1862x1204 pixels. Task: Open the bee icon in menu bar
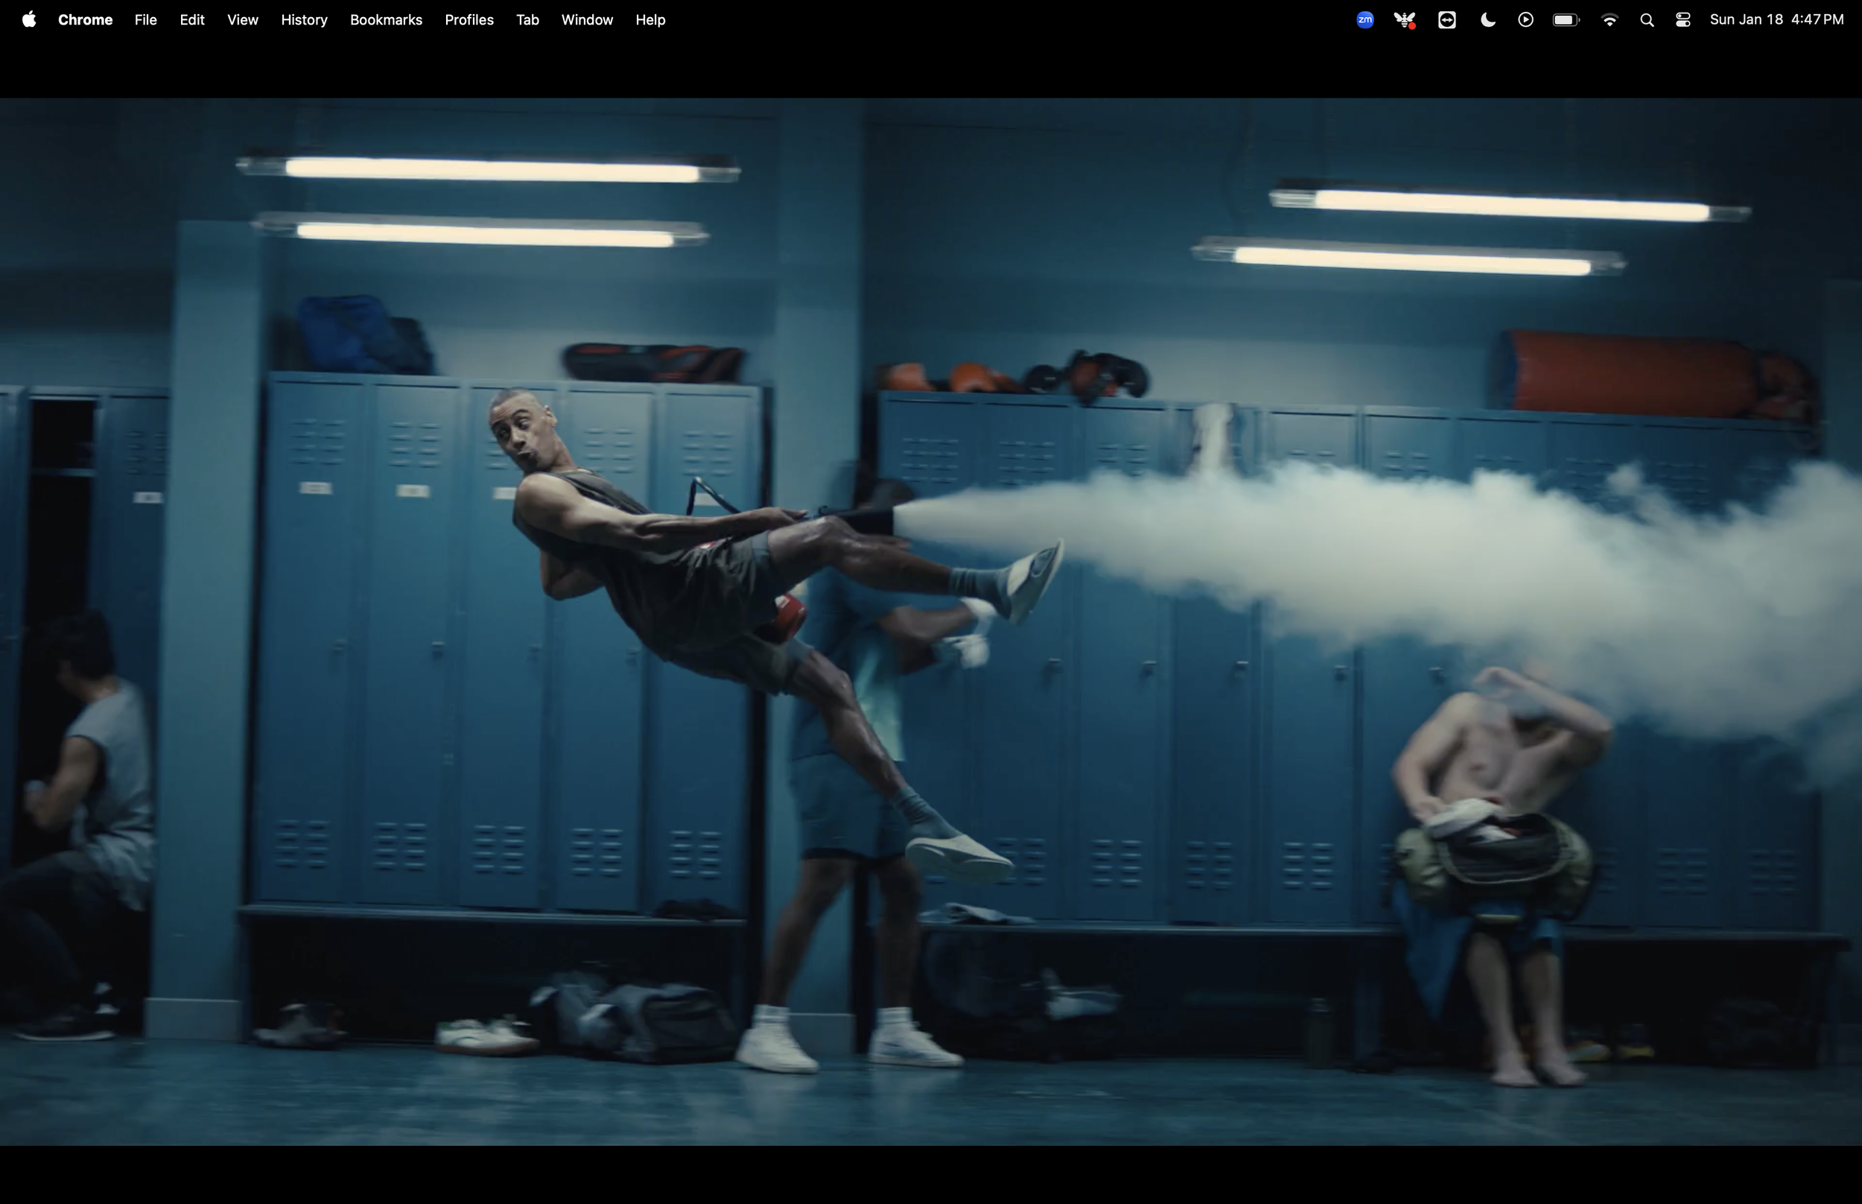point(1404,20)
